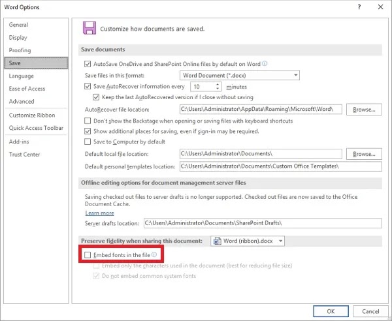Click Default local file location field

tap(261, 154)
